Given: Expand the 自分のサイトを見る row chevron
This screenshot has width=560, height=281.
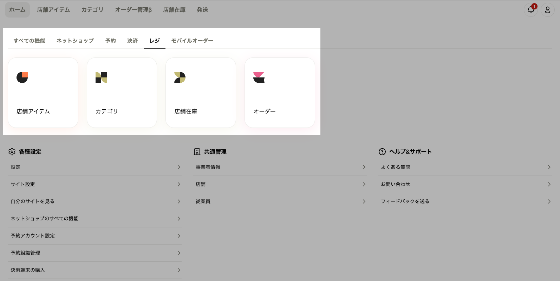Looking at the screenshot, I should (x=179, y=201).
